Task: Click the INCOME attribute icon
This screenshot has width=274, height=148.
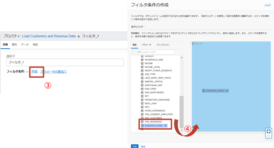Action: [x=142, y=63]
